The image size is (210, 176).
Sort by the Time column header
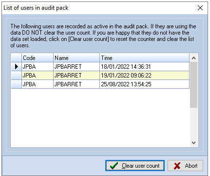[x=144, y=58]
